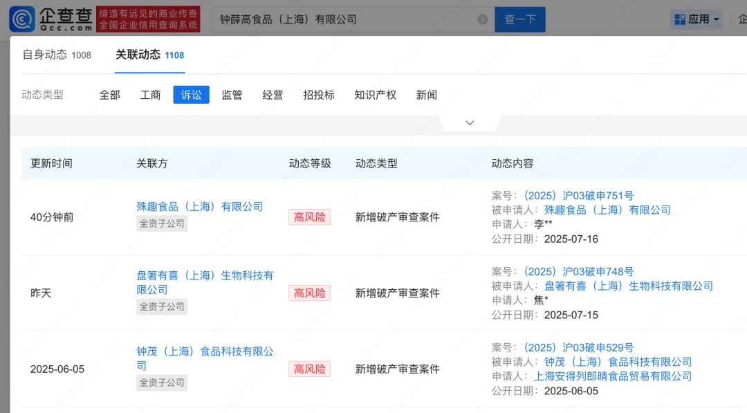Select the 知识产权 filter
Image resolution: width=747 pixels, height=413 pixels.
375,95
